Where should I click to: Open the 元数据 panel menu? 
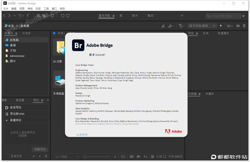[199, 94]
